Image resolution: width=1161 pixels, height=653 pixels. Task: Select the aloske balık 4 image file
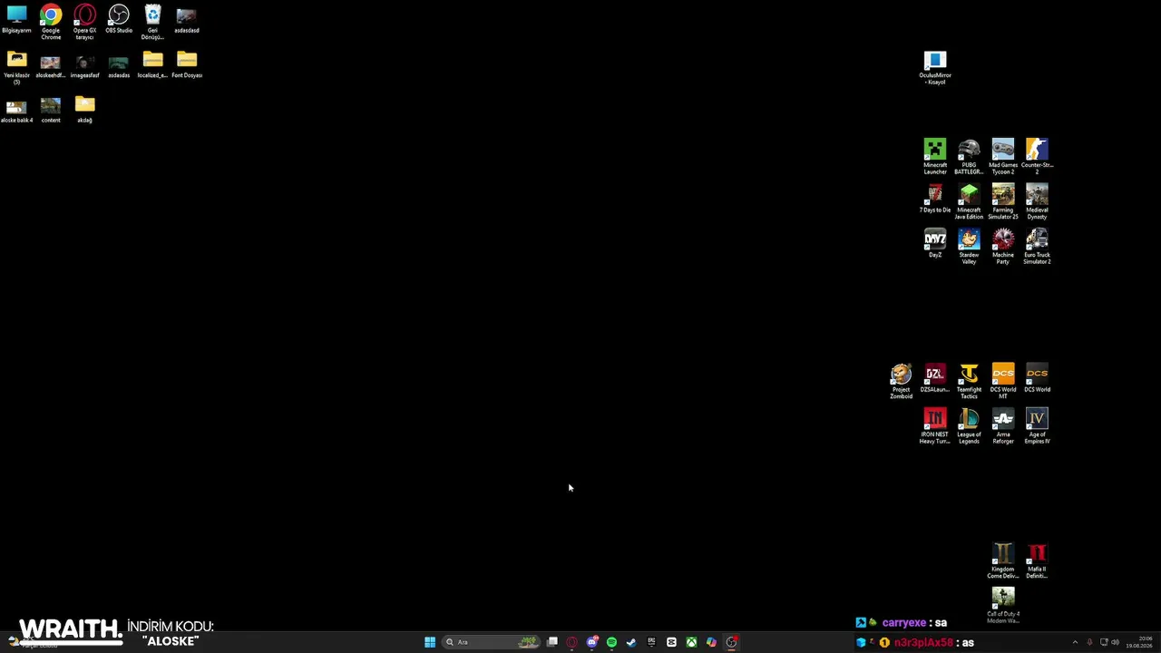coord(16,110)
